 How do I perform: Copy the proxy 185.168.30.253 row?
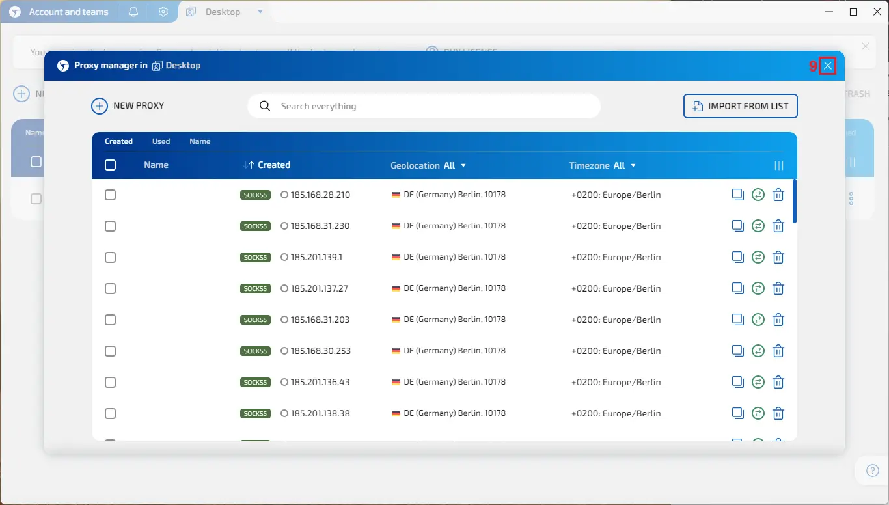click(x=737, y=351)
